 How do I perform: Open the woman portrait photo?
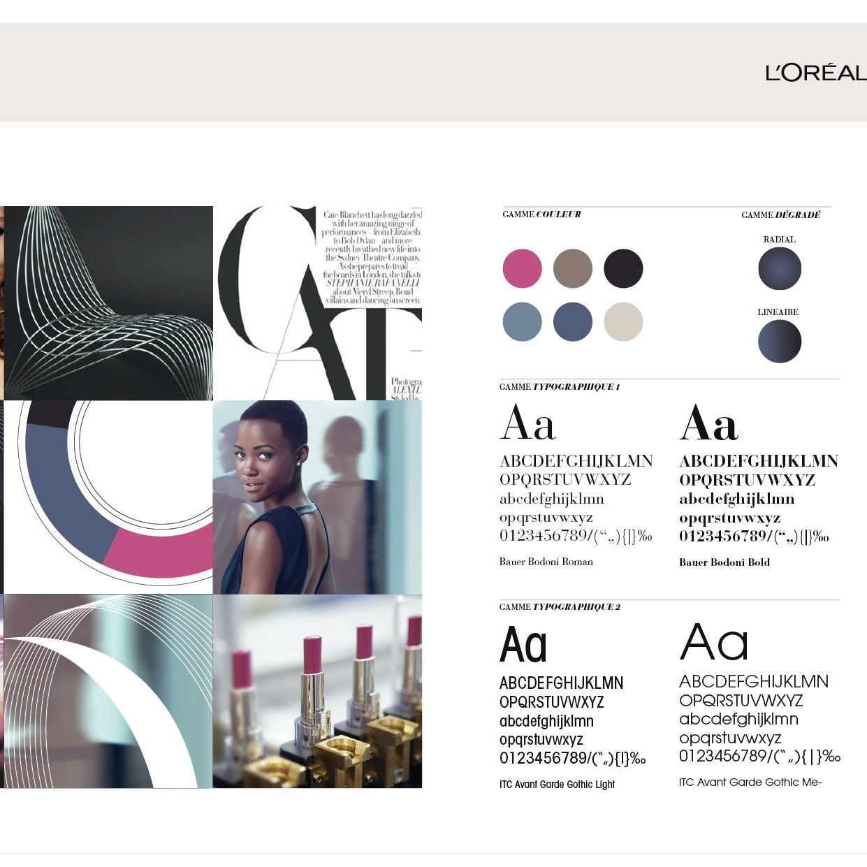tap(317, 497)
